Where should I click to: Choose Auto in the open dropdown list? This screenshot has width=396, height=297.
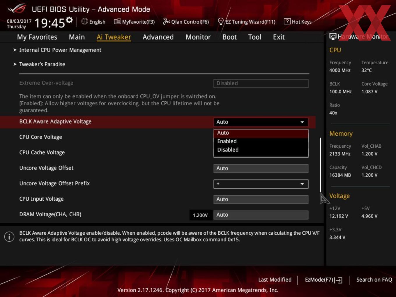pyautogui.click(x=261, y=133)
